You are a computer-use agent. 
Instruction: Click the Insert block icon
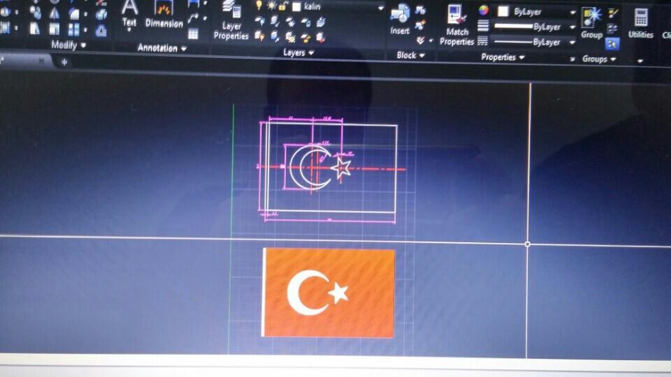pos(400,20)
